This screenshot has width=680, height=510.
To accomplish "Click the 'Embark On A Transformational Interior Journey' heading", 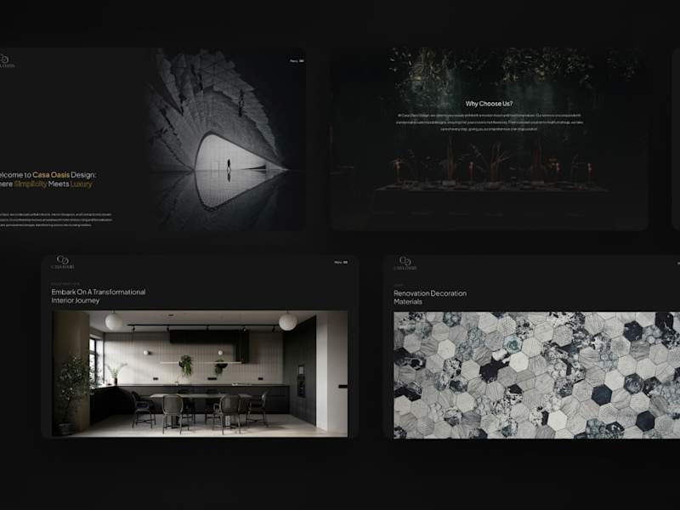I will pos(99,296).
